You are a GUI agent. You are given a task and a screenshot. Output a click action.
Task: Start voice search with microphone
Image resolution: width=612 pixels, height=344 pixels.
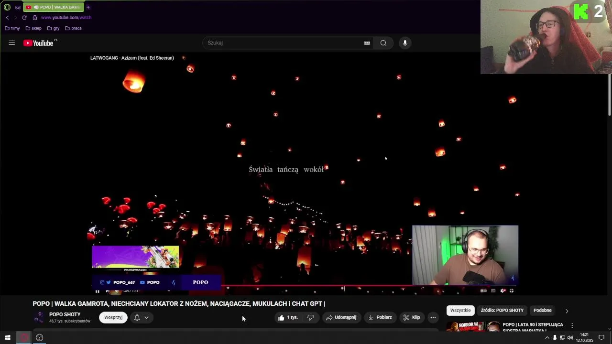point(405,43)
